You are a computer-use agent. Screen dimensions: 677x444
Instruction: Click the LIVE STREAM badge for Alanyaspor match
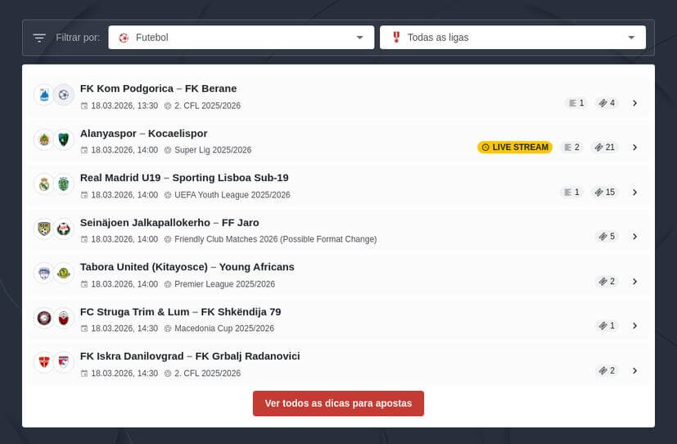tap(515, 147)
